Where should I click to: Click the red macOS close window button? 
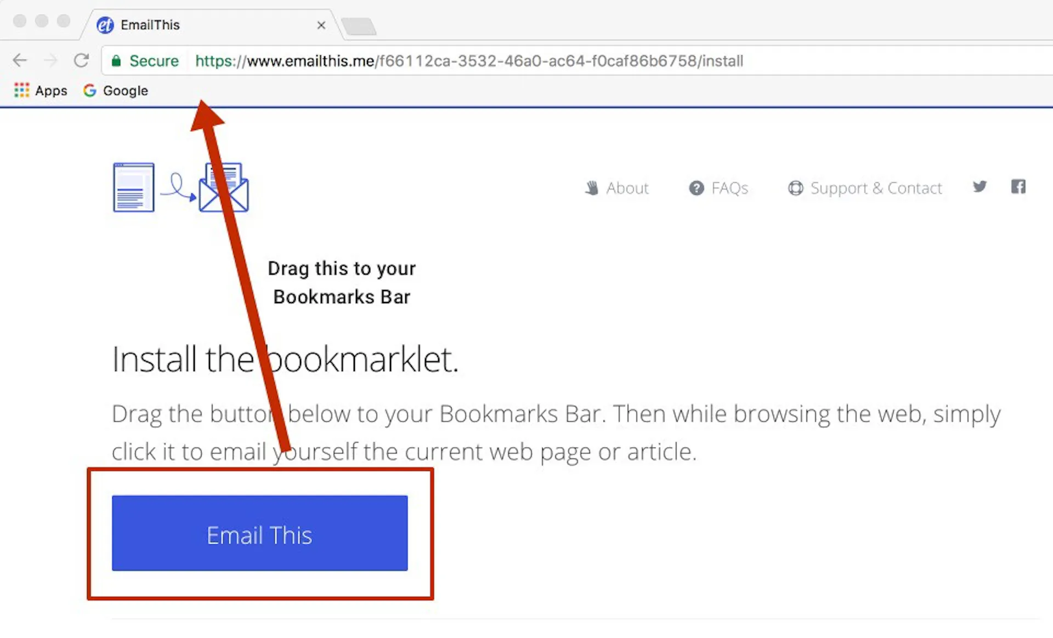click(20, 21)
